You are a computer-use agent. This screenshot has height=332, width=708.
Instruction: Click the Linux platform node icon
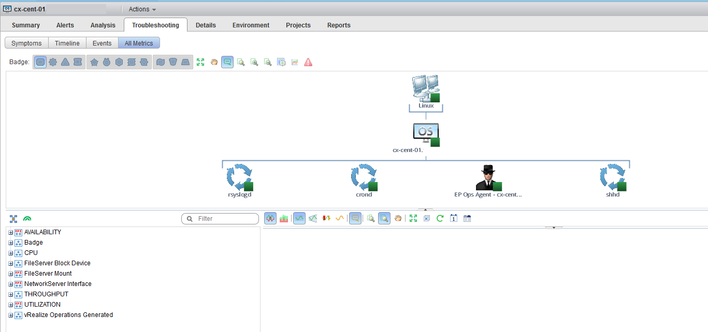click(x=426, y=88)
